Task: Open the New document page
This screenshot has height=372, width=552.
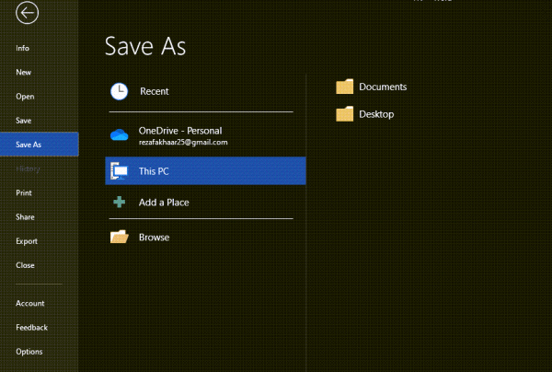Action: point(24,72)
